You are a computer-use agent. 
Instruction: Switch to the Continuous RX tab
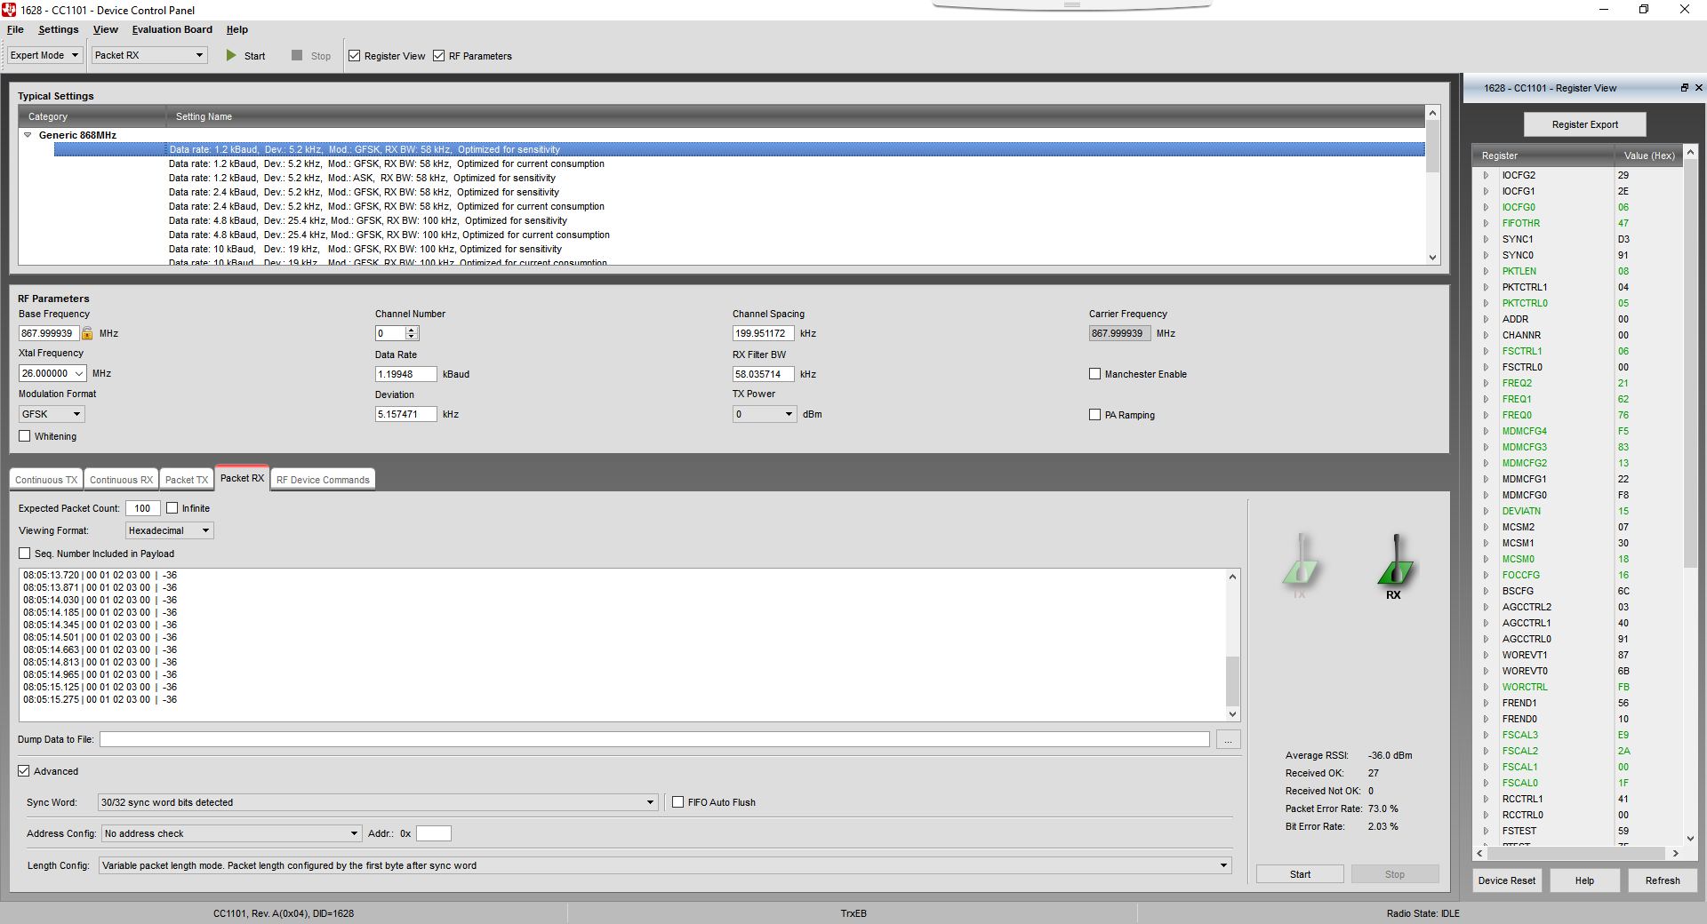[x=121, y=480]
